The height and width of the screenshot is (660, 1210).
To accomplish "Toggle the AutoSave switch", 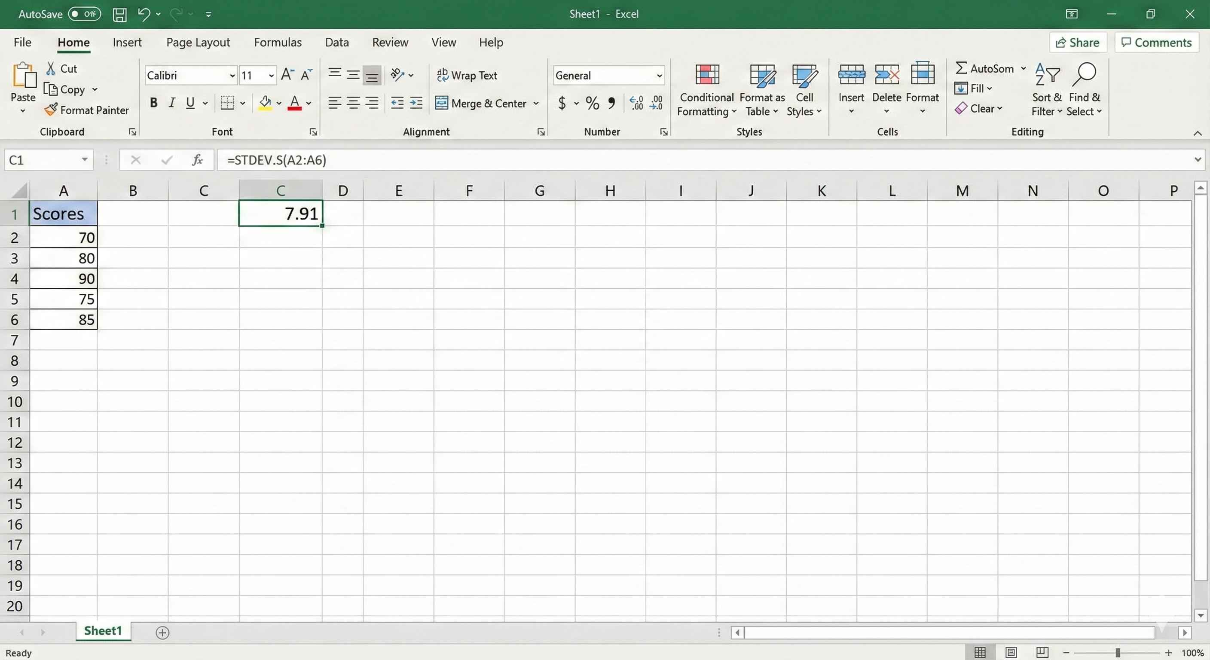I will (85, 14).
